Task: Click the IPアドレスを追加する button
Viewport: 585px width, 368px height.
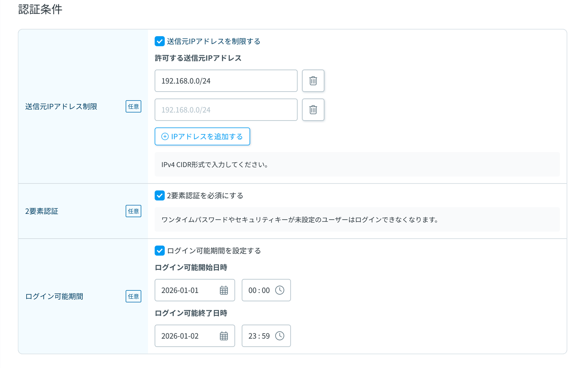Action: [x=202, y=136]
